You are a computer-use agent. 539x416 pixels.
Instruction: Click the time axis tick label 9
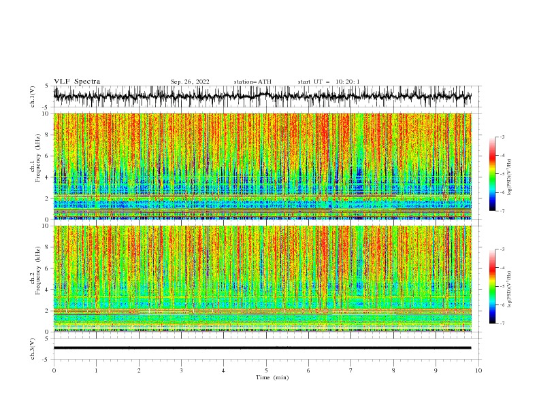[x=436, y=370]
